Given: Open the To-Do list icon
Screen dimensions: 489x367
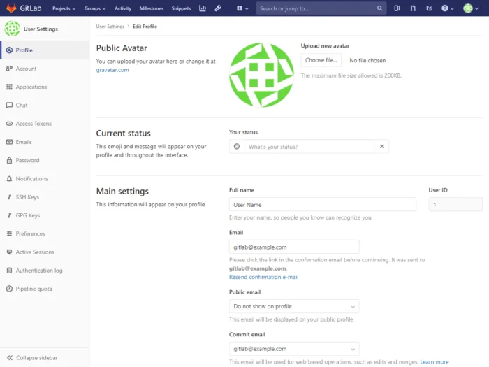Looking at the screenshot, I should coord(429,8).
